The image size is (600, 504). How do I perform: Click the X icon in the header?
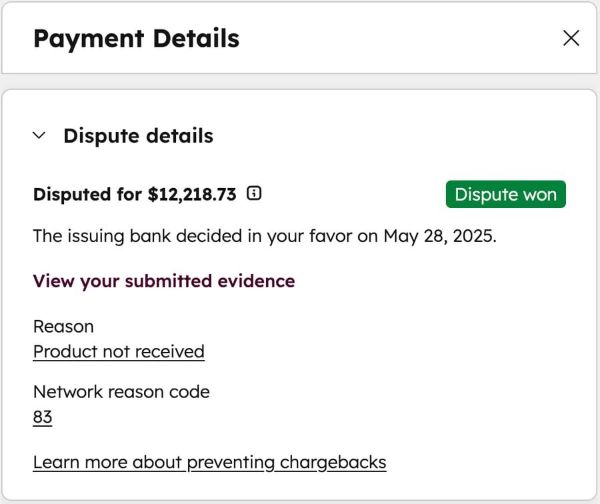click(571, 39)
